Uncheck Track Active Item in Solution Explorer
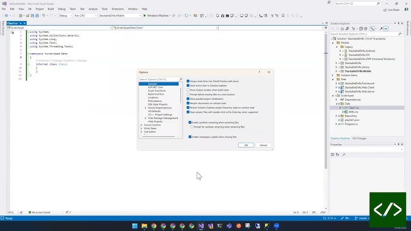 pyautogui.click(x=188, y=86)
